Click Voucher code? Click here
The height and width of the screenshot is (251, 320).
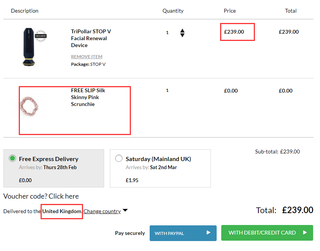(41, 196)
